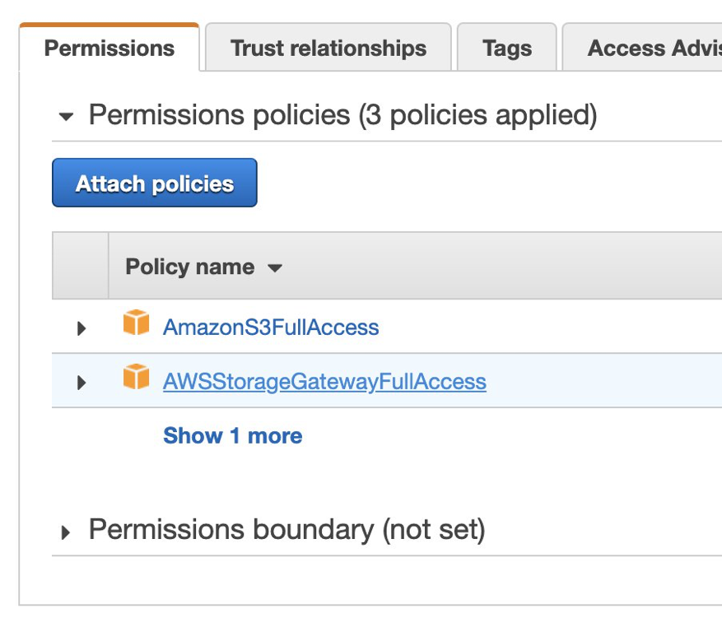Go to the Access Advisor tab
The image size is (722, 641).
(x=649, y=48)
